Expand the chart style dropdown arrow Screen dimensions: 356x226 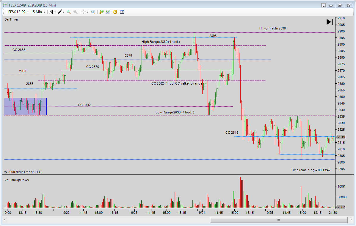[55, 12]
